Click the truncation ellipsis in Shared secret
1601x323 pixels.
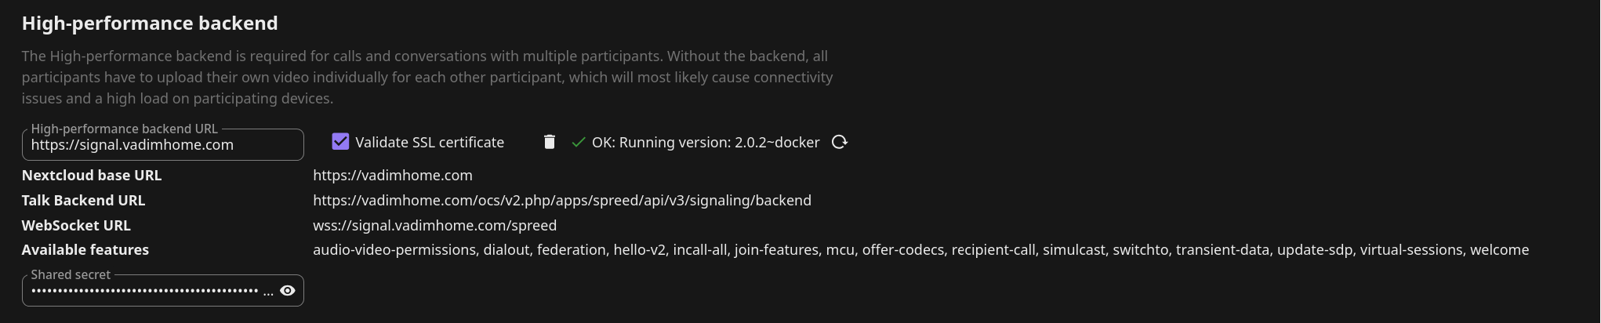click(x=268, y=292)
